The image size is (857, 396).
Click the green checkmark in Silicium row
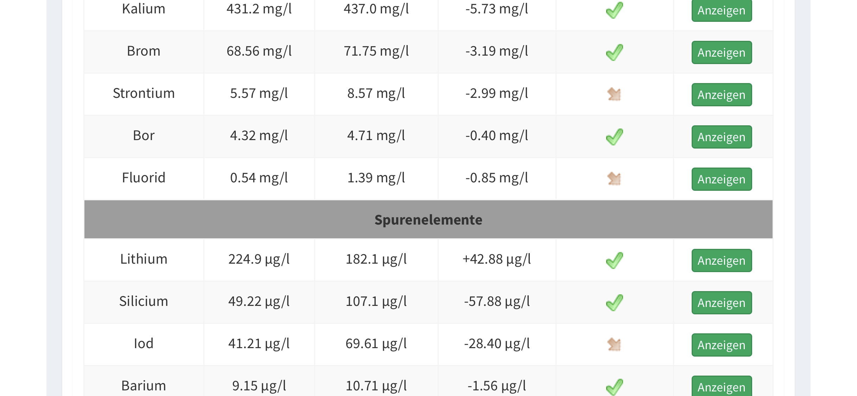coord(614,303)
